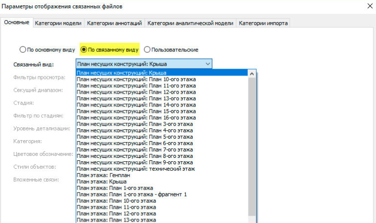Screen dimensions: 376x223
Task: Select the 'По связанному виду' radio option
Action: coord(84,49)
